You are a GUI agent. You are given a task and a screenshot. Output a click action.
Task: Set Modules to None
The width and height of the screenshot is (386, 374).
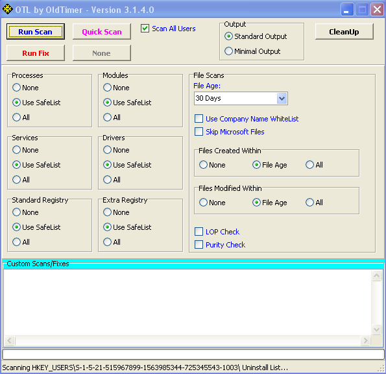107,88
